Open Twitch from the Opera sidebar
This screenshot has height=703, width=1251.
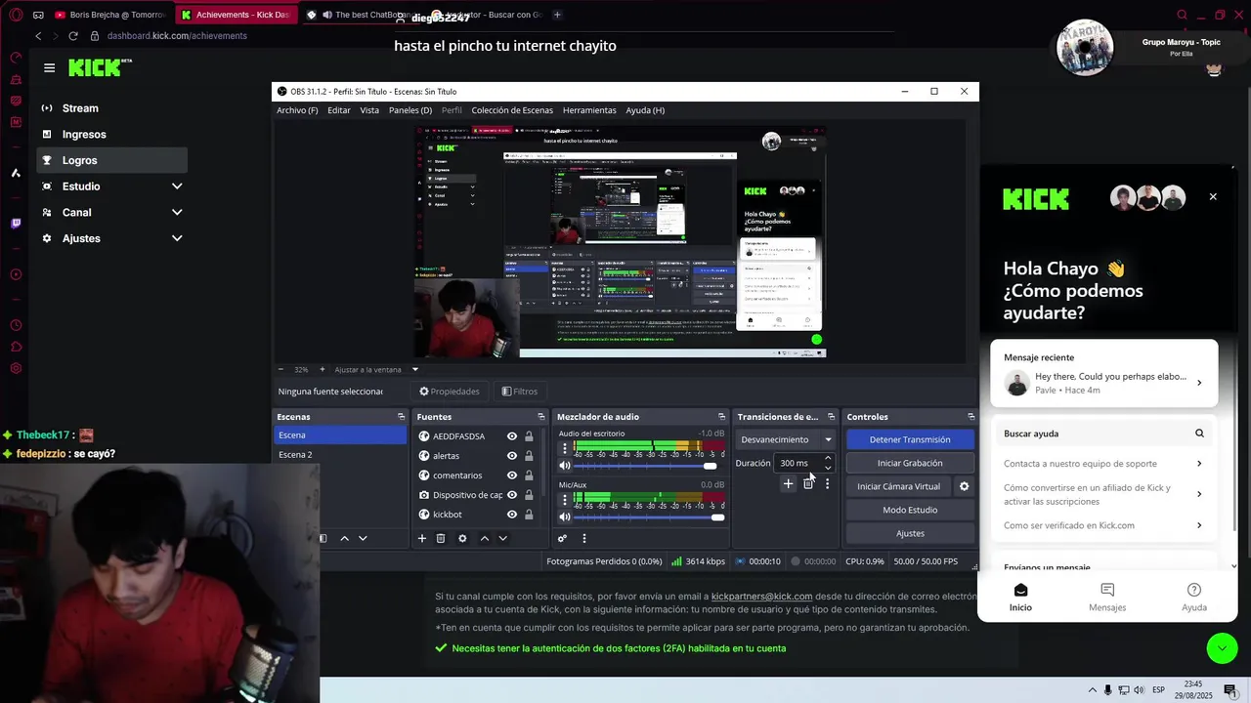click(16, 224)
